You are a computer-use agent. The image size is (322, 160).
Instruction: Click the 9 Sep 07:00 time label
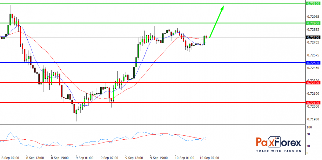[x=109, y=158]
